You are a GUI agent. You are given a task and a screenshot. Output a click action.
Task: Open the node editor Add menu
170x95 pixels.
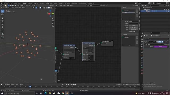click(68, 6)
